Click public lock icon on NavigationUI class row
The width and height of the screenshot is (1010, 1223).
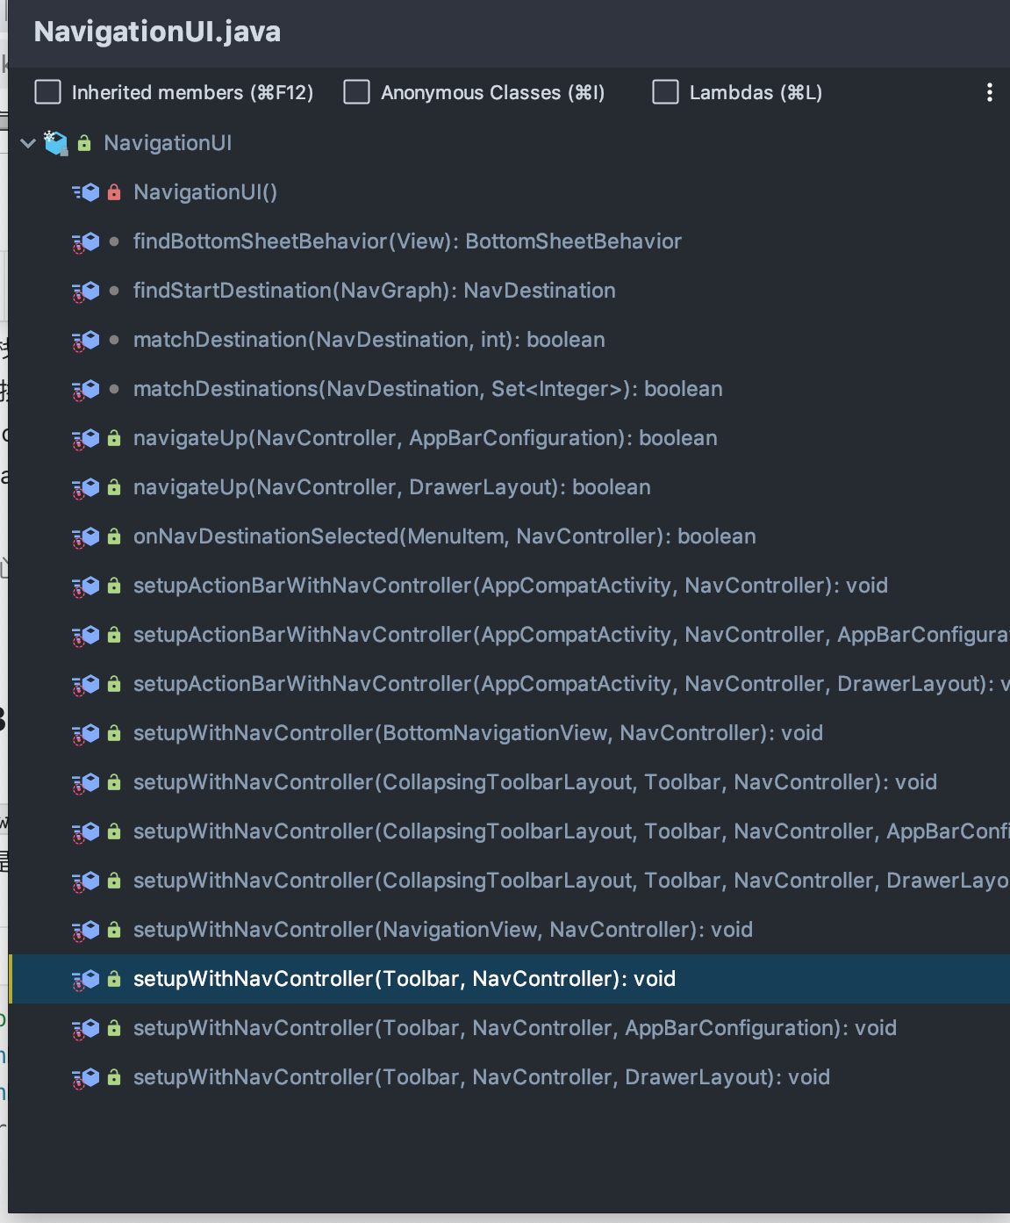[84, 143]
